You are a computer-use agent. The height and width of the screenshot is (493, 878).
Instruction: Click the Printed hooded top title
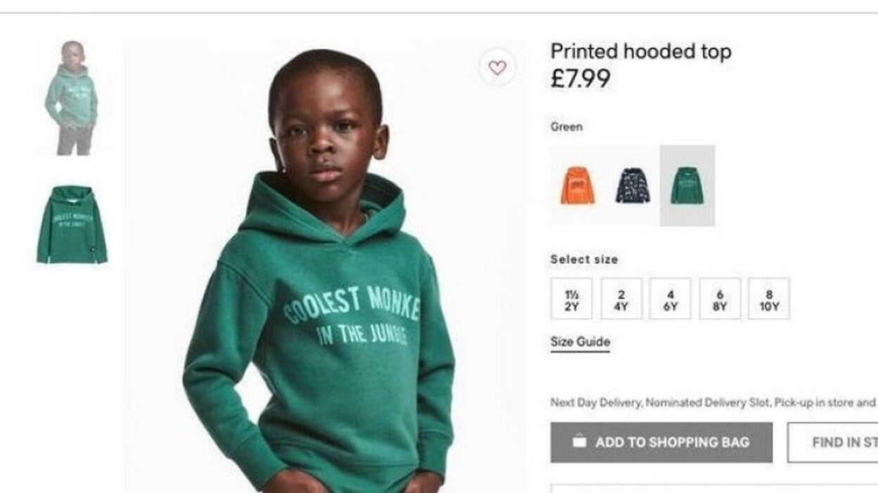pos(640,51)
